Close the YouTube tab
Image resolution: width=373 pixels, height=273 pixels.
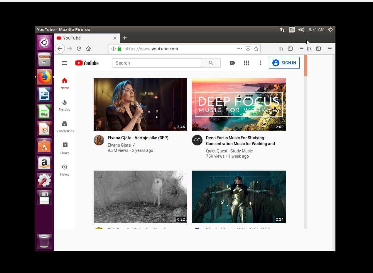coord(115,38)
